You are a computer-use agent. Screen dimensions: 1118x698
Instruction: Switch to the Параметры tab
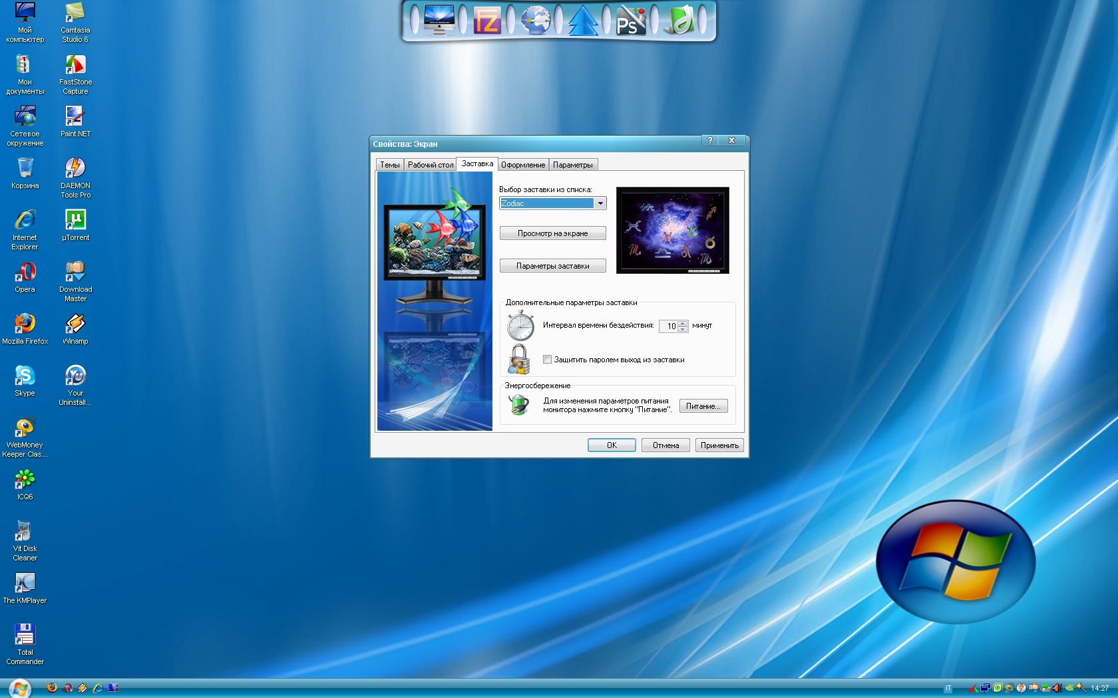pyautogui.click(x=573, y=165)
